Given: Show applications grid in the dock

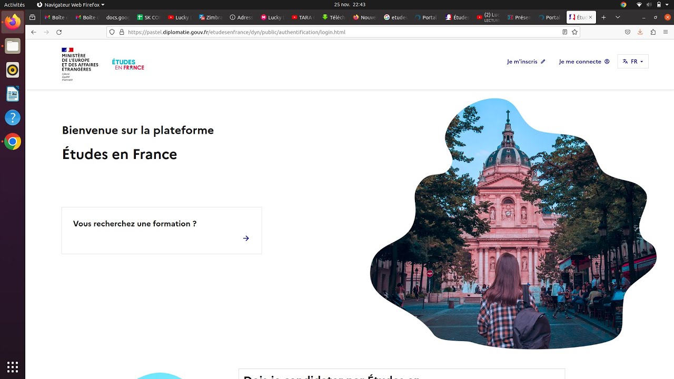Looking at the screenshot, I should point(13,366).
